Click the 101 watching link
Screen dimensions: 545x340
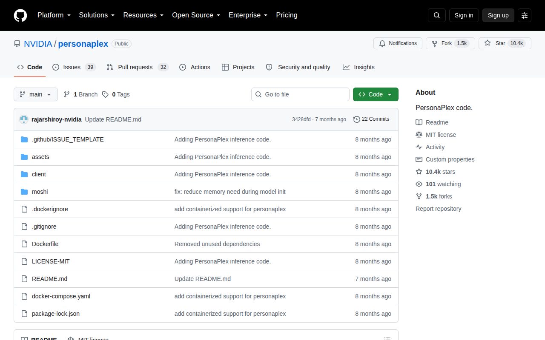click(443, 184)
